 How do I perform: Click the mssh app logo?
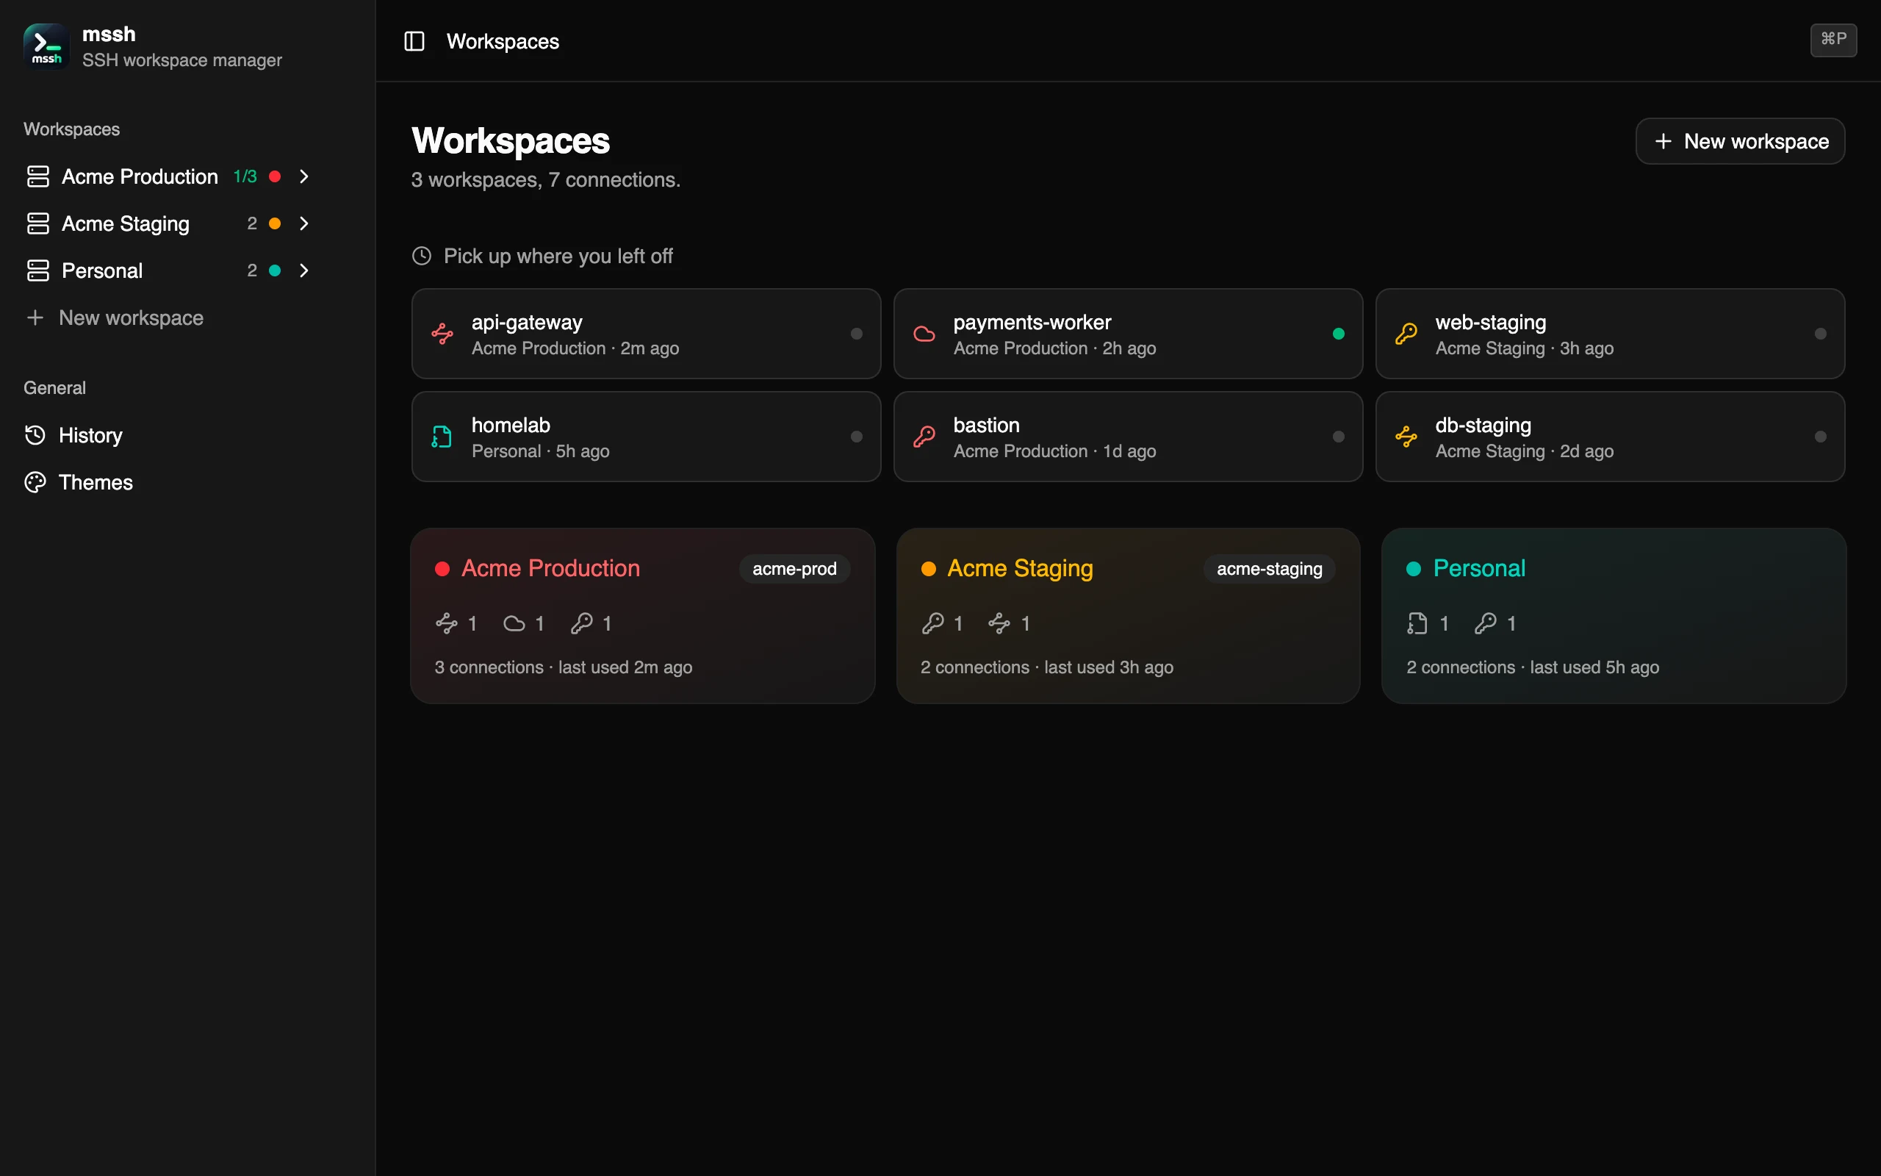click(x=46, y=46)
